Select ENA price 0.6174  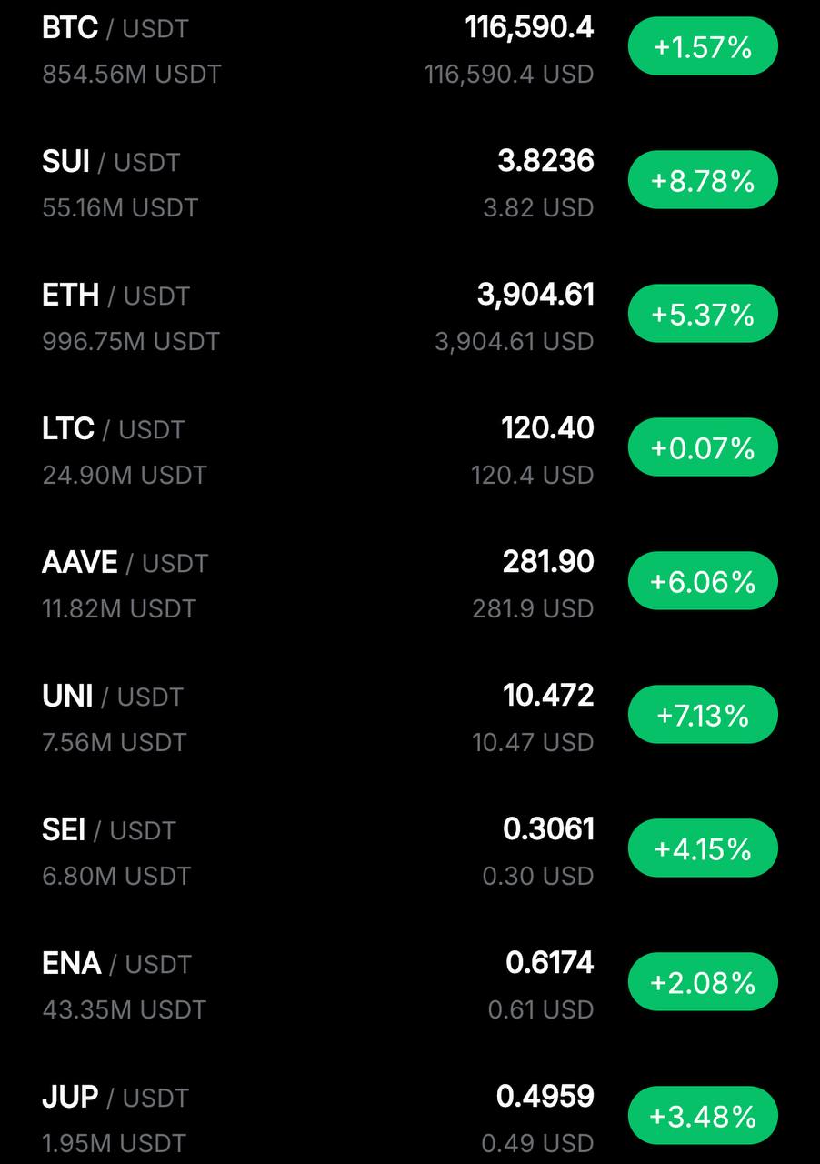tap(550, 962)
